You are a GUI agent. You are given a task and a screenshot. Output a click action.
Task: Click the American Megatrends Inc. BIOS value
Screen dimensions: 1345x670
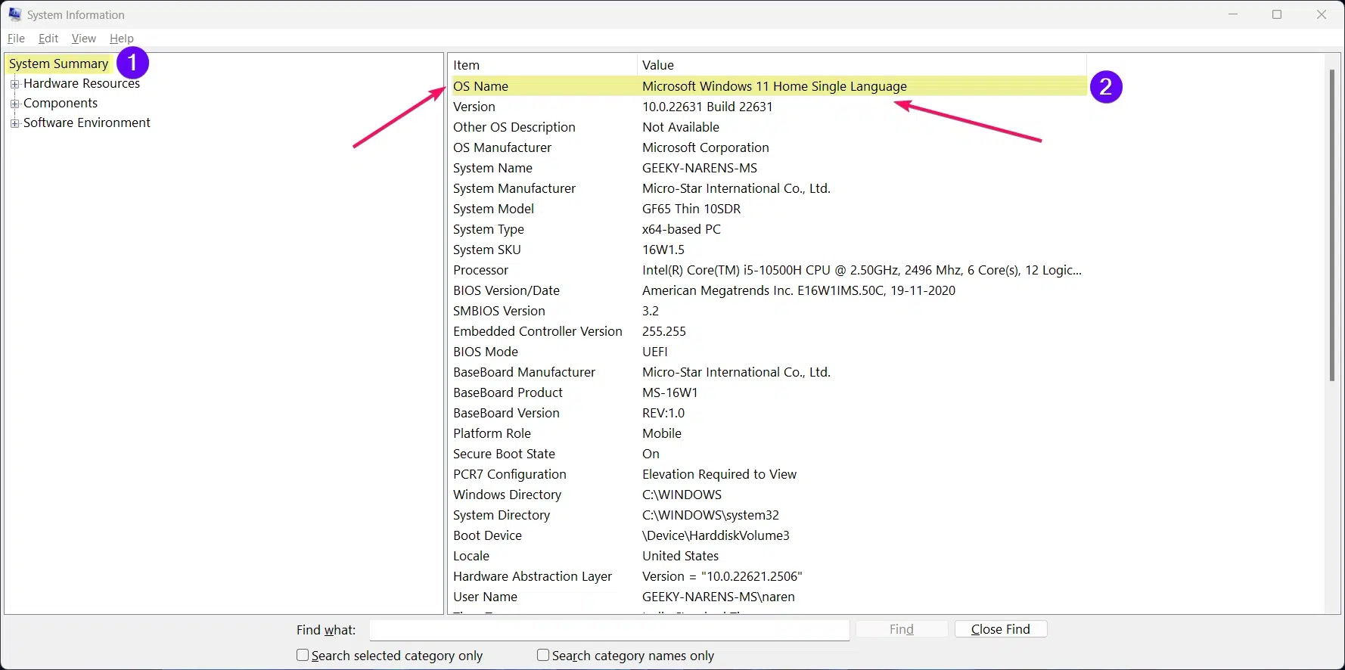coord(799,290)
